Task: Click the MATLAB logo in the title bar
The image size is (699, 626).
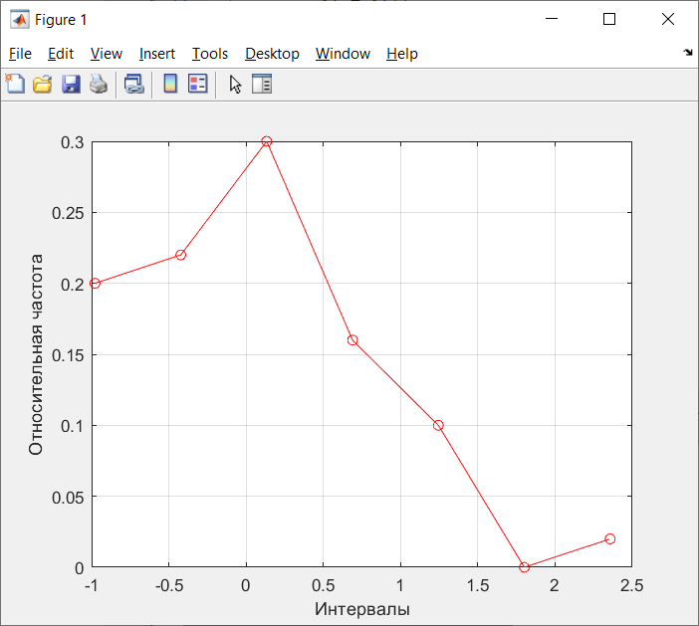Action: pyautogui.click(x=20, y=20)
